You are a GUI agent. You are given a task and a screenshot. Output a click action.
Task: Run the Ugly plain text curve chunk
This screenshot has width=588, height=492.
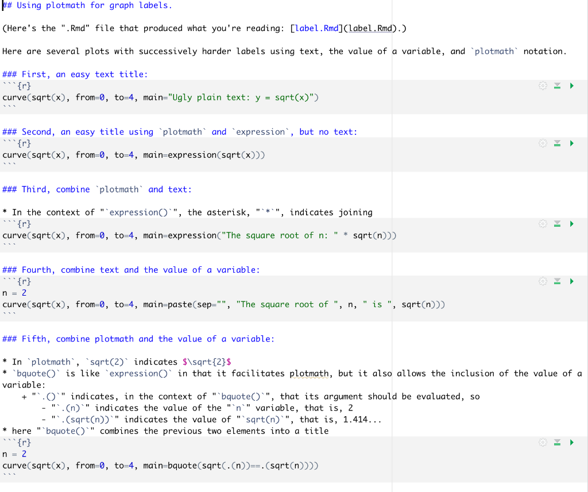571,86
